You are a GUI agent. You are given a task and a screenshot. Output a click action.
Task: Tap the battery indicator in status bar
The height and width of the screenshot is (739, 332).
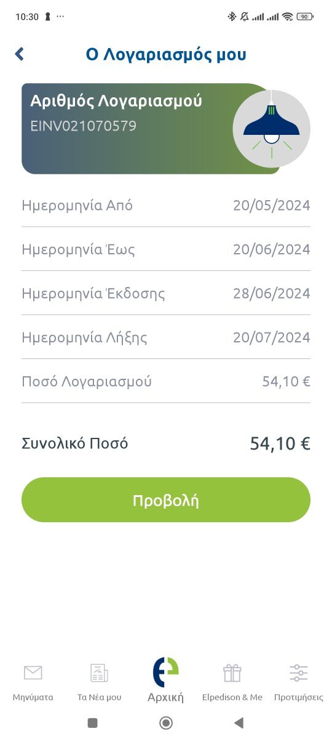pos(306,17)
